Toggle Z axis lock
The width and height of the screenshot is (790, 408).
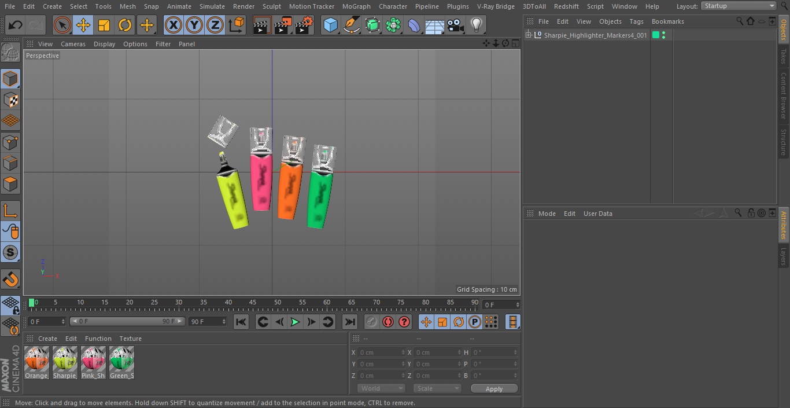pyautogui.click(x=215, y=25)
